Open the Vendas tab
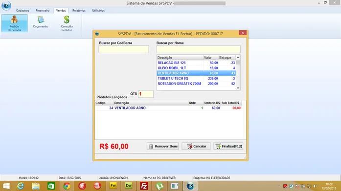 tap(61, 10)
